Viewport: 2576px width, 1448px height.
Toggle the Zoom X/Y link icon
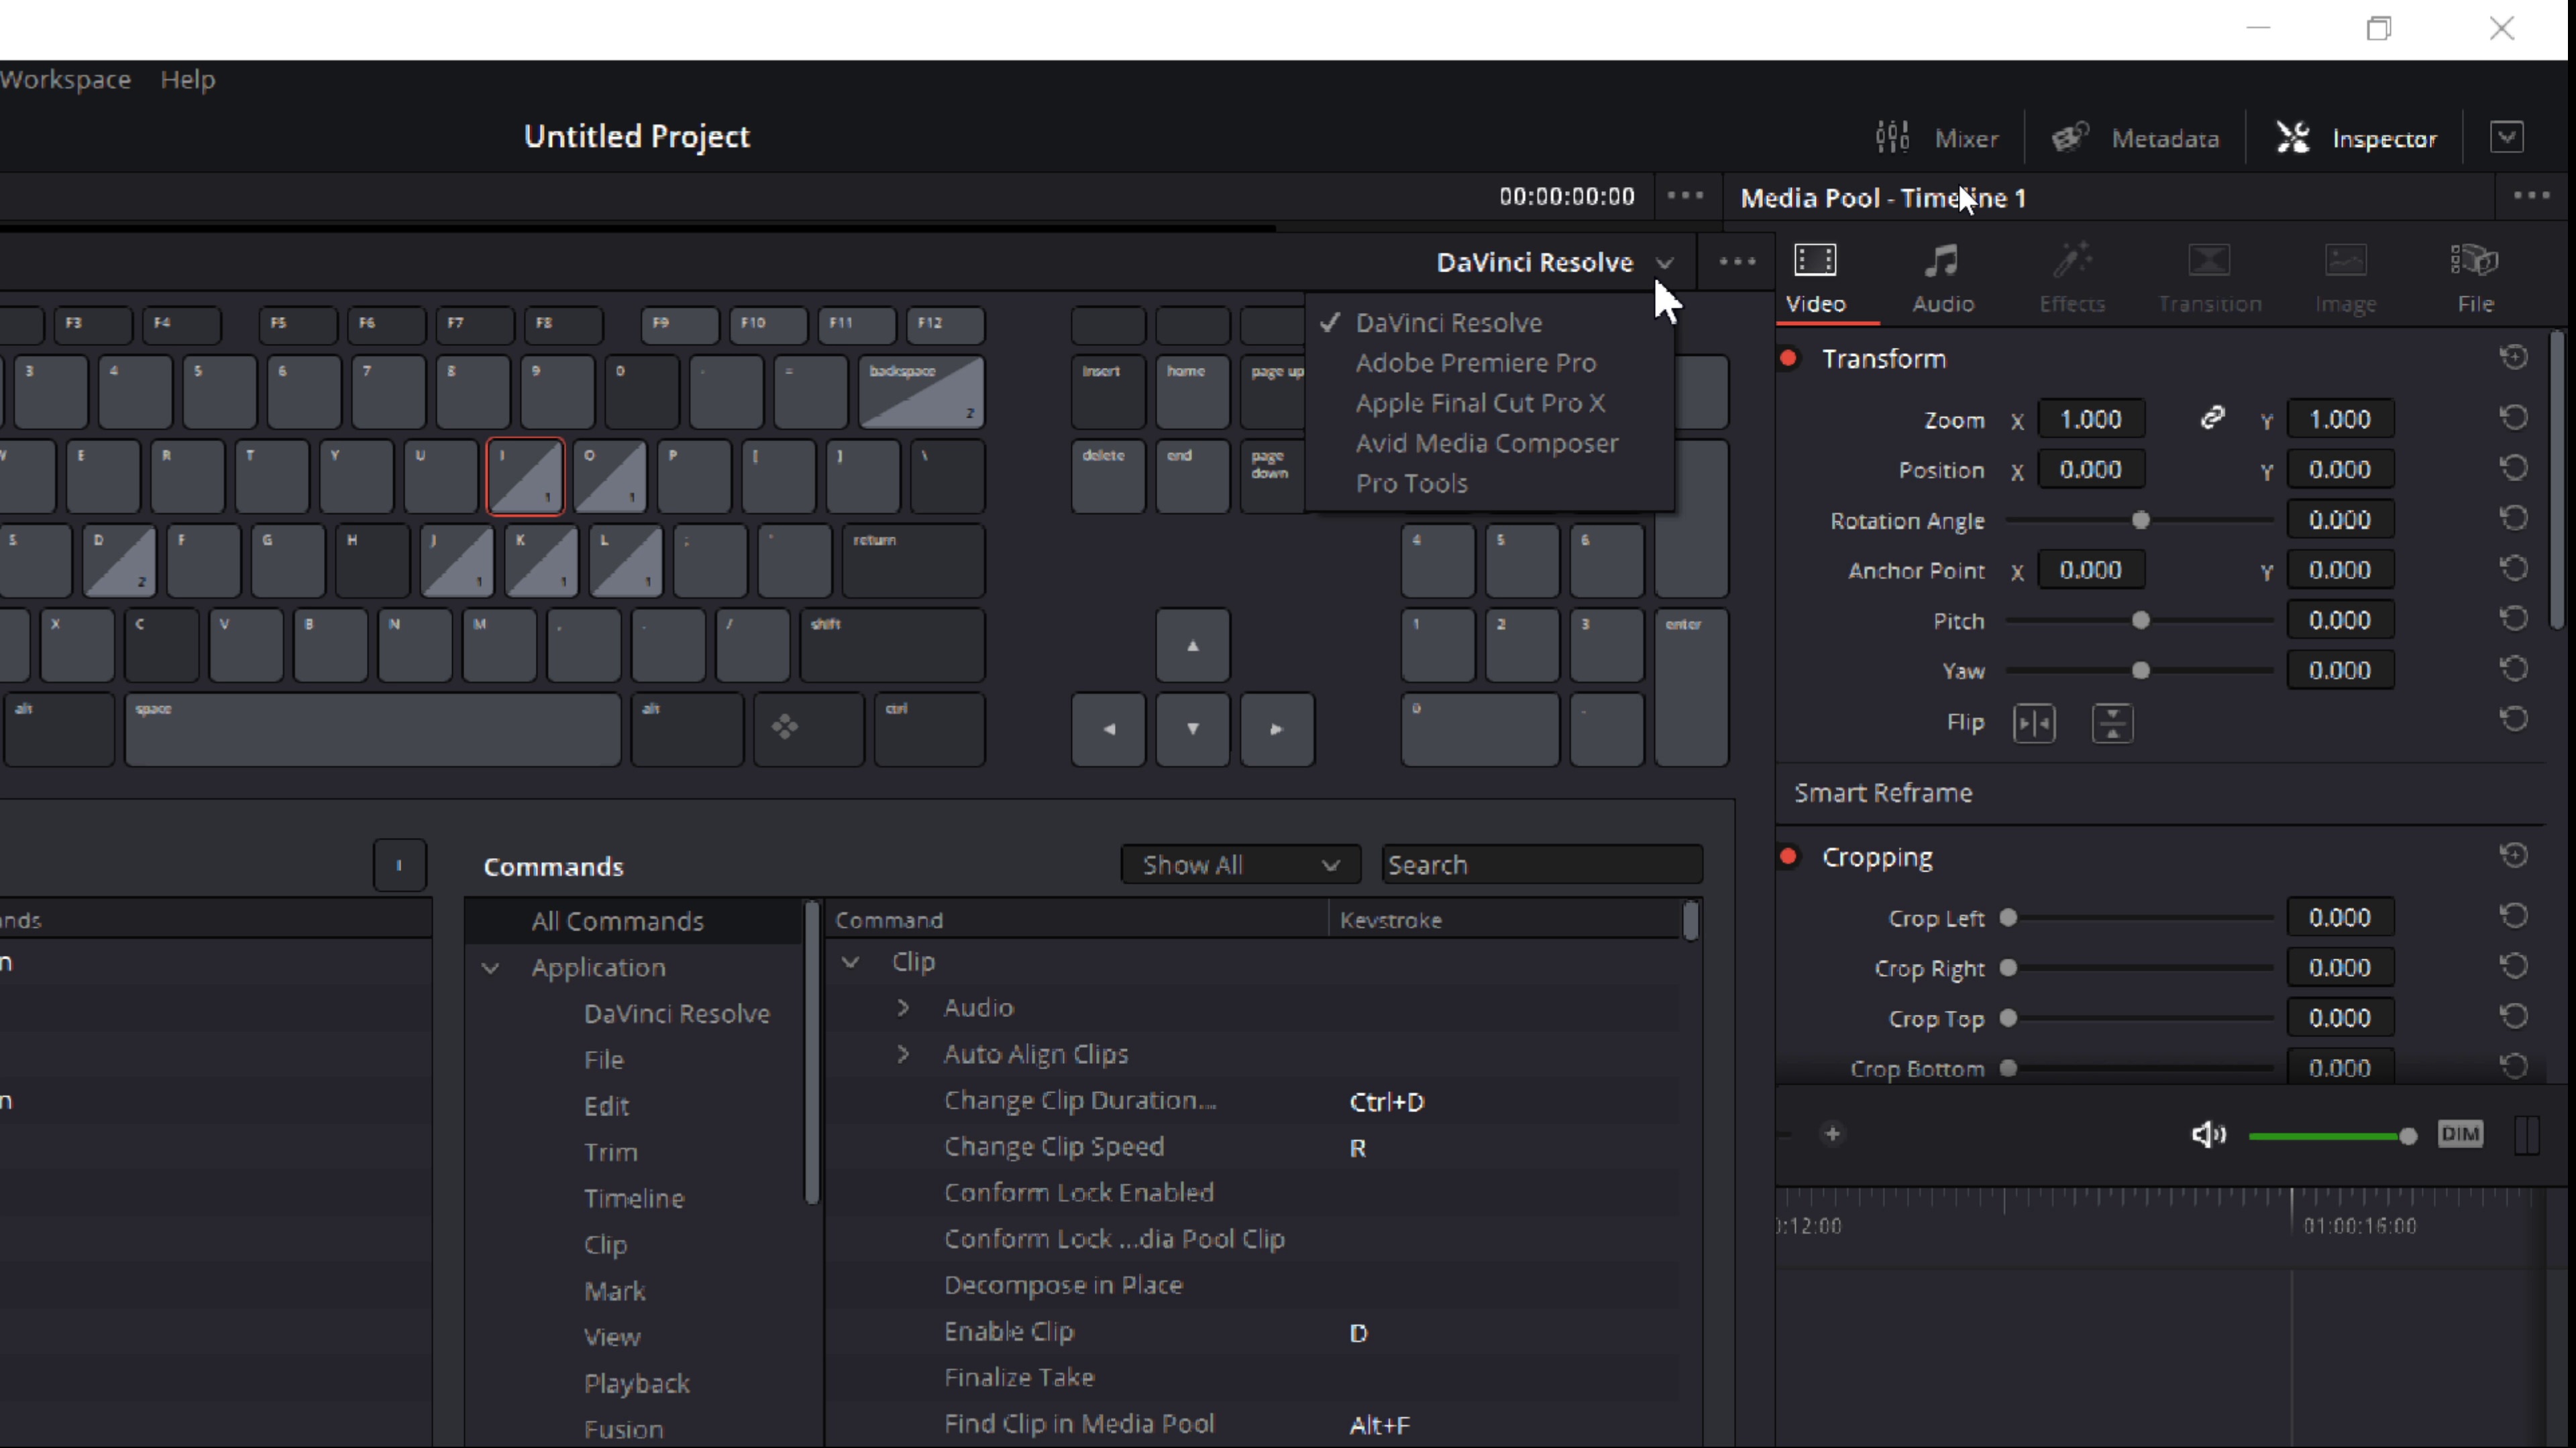point(2212,418)
